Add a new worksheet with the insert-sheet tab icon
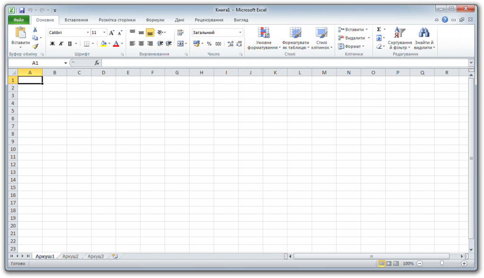This screenshot has width=484, height=278. 115,256
